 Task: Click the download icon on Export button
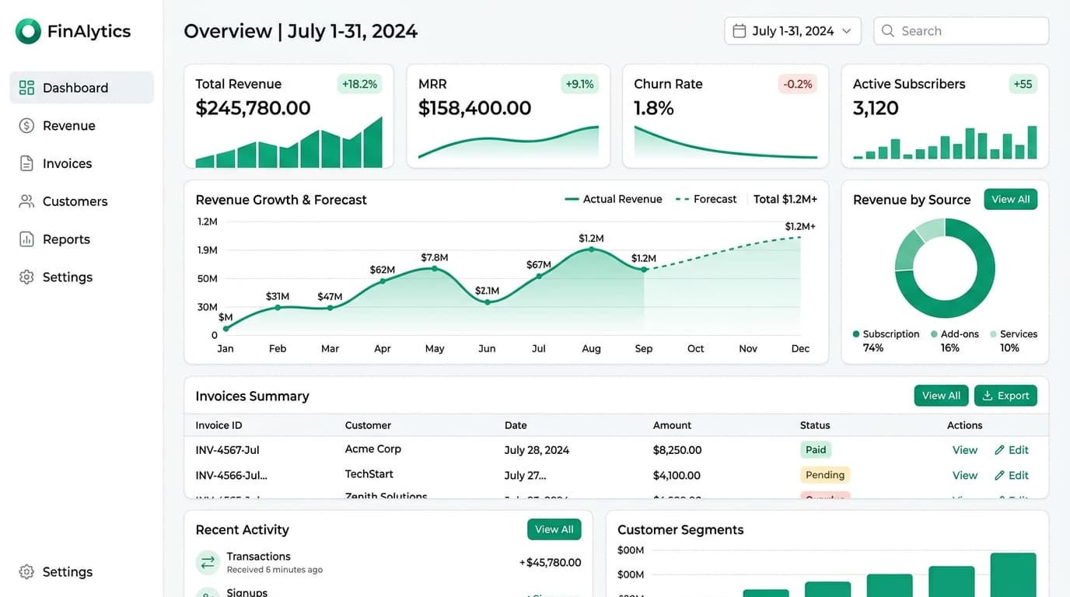(x=988, y=396)
